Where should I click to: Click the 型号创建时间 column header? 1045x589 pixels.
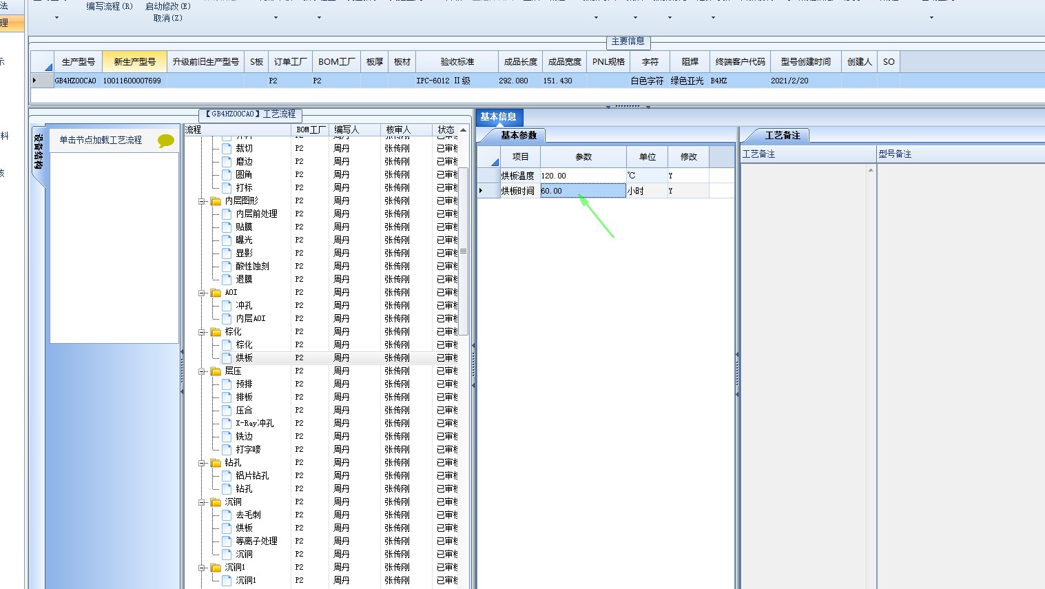click(805, 61)
